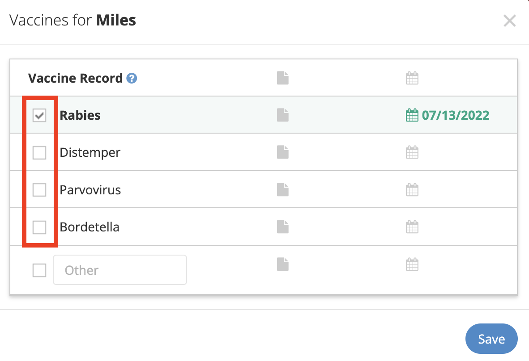Click the header row document icon
The width and height of the screenshot is (529, 361).
coord(283,78)
